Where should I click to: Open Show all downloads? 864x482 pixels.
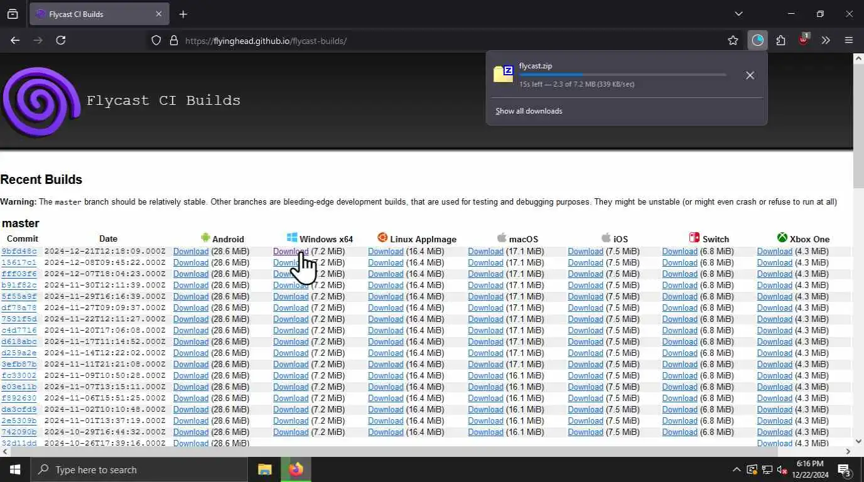[x=529, y=111]
